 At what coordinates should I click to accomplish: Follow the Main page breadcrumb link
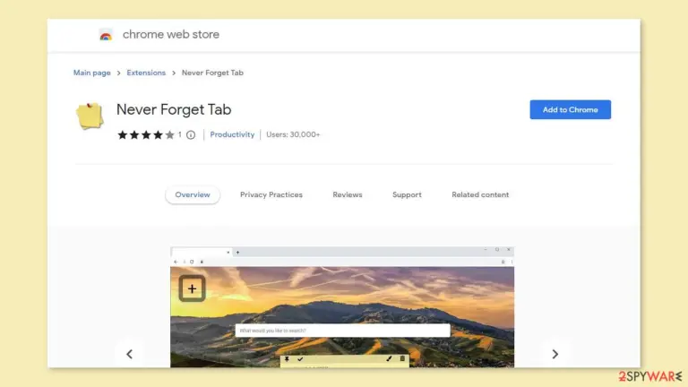pyautogui.click(x=91, y=73)
